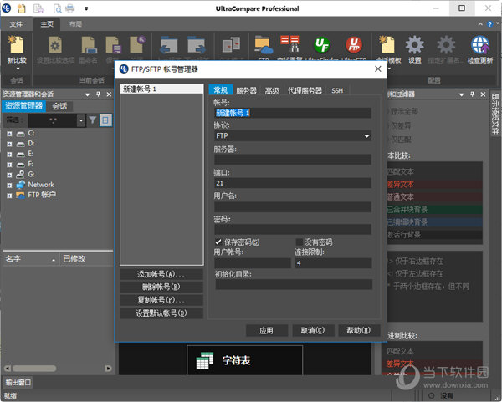Viewport: 502px width, 402px height.
Task: Click the print preview icon in title bar
Action: tap(57, 8)
